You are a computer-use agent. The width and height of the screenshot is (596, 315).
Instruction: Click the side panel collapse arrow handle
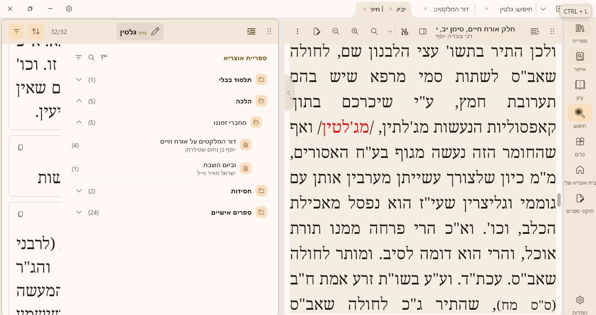point(288,93)
